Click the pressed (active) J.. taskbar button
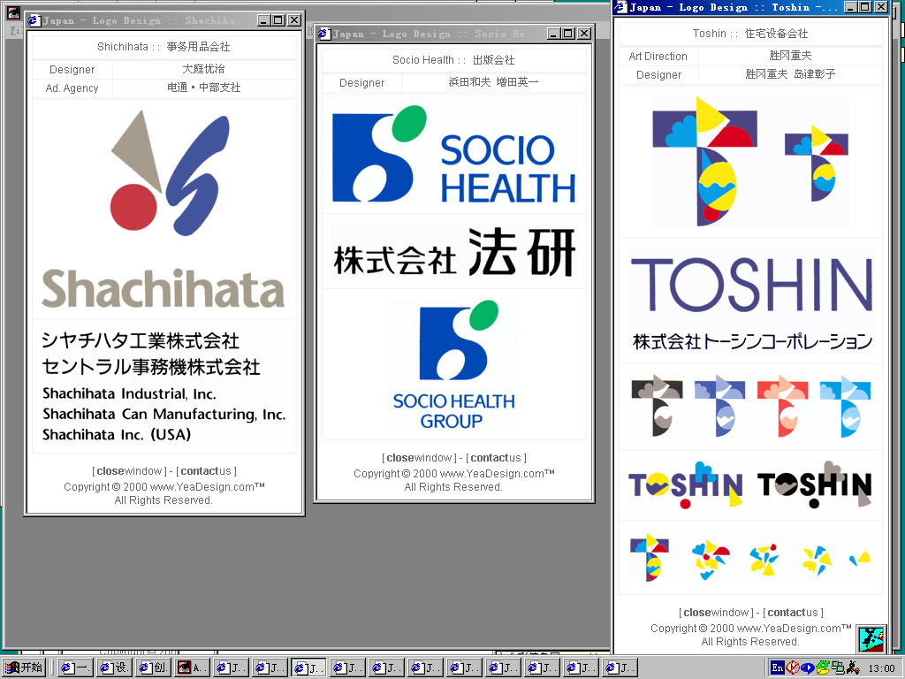Image resolution: width=905 pixels, height=679 pixels. point(308,668)
